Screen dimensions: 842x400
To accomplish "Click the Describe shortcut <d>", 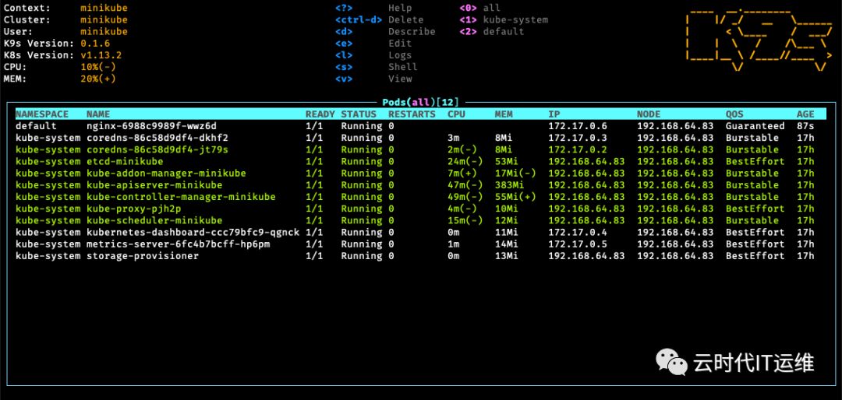I will (x=344, y=32).
